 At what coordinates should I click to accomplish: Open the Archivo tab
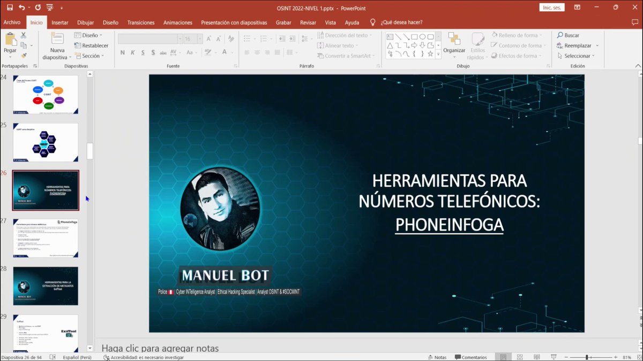coord(12,22)
